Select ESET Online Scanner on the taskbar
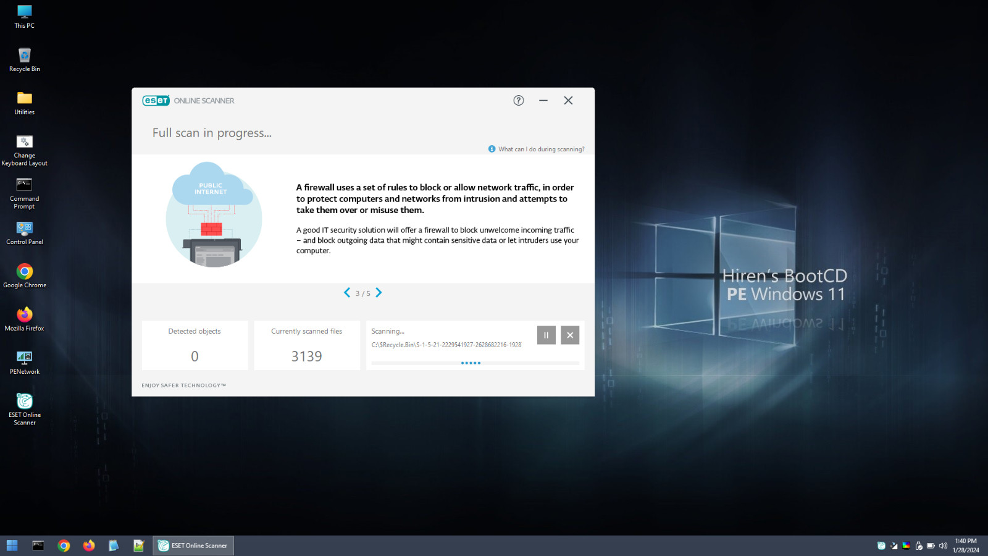Viewport: 988px width, 556px height. 193,545
